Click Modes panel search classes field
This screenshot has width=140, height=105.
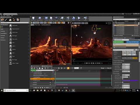click(x=15, y=23)
